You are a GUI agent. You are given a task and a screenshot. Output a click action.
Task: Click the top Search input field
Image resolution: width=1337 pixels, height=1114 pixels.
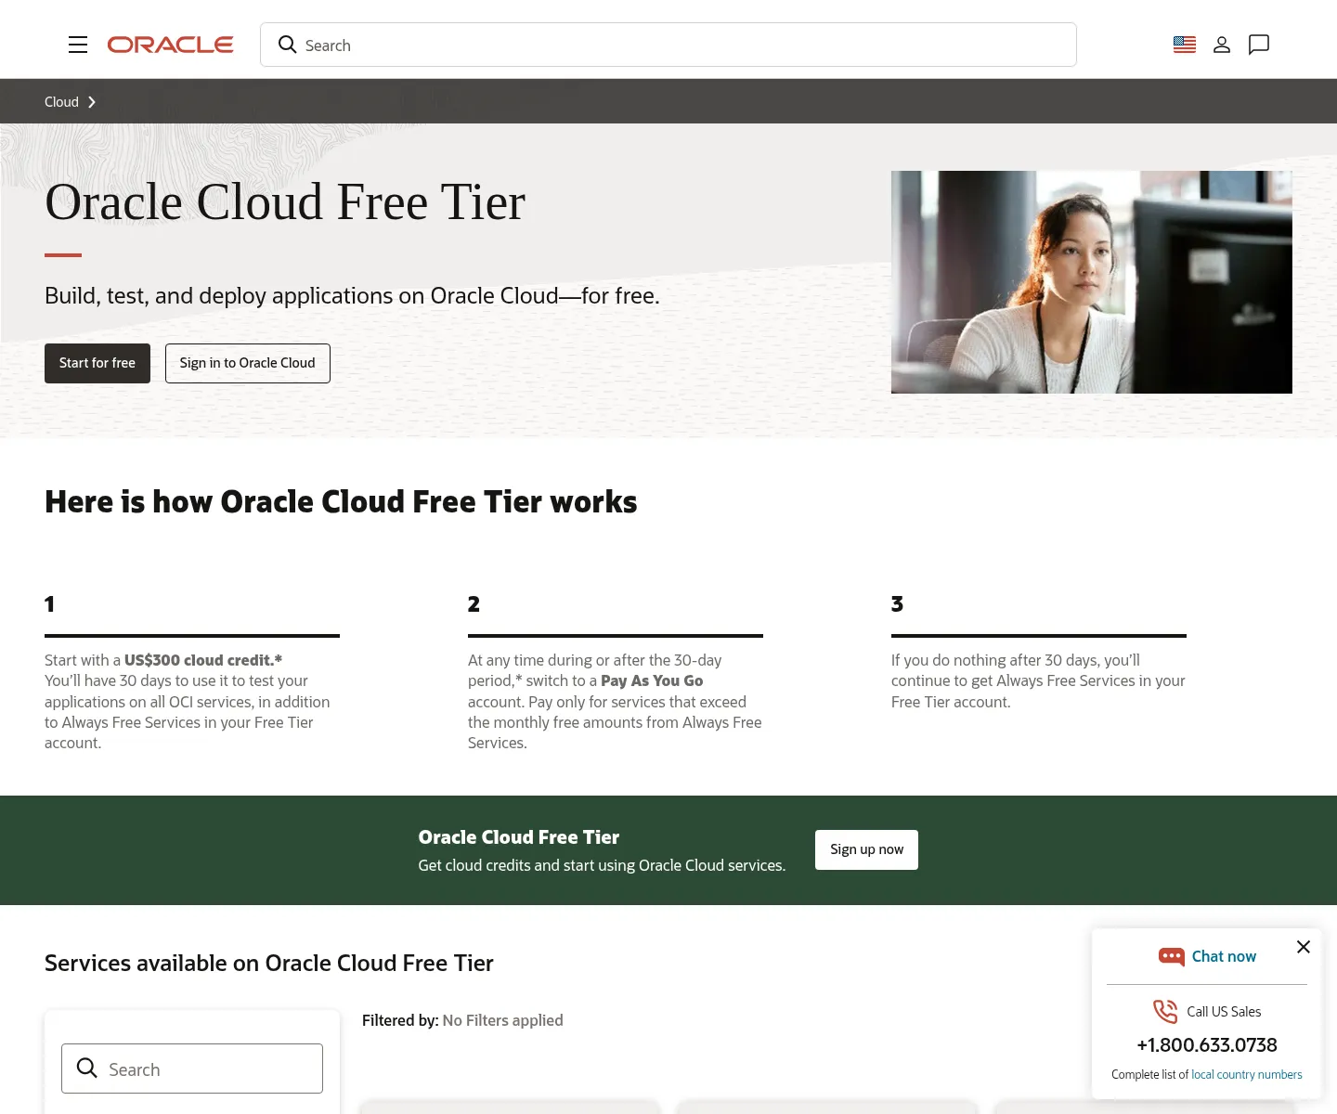tap(668, 45)
